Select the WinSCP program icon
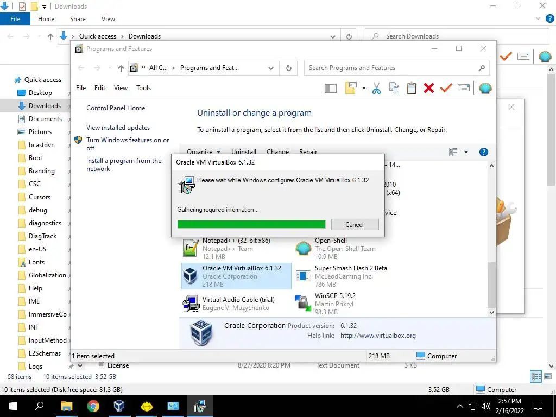Image resolution: width=556 pixels, height=417 pixels. pos(303,304)
